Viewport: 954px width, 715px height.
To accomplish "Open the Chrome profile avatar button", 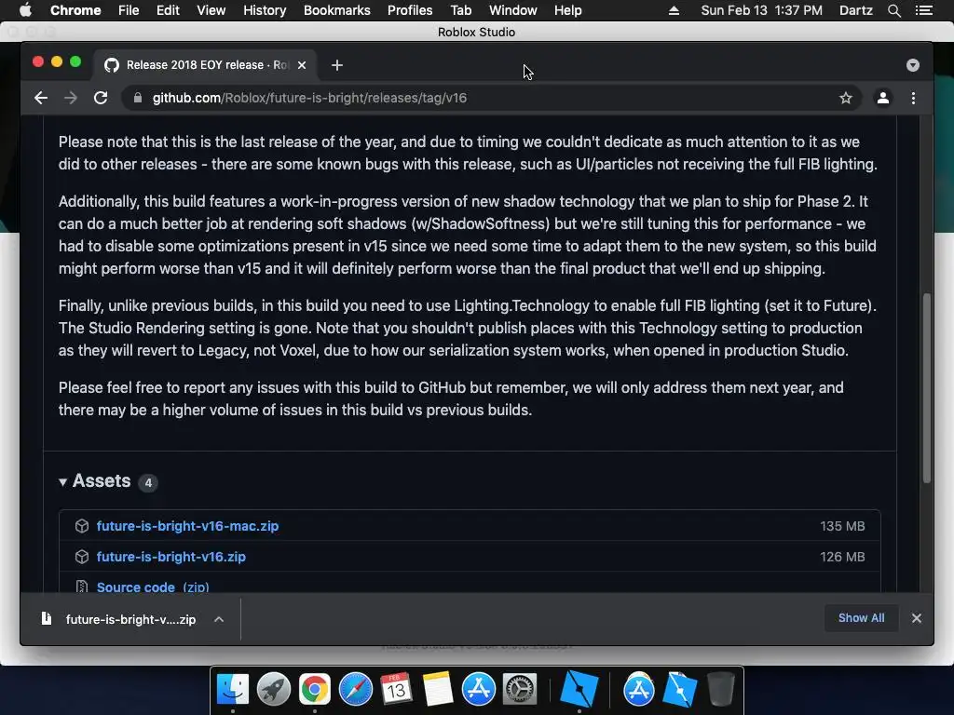I will tap(883, 98).
